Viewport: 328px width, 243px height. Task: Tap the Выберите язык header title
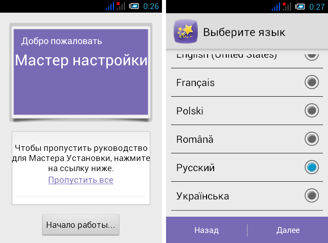pyautogui.click(x=244, y=32)
